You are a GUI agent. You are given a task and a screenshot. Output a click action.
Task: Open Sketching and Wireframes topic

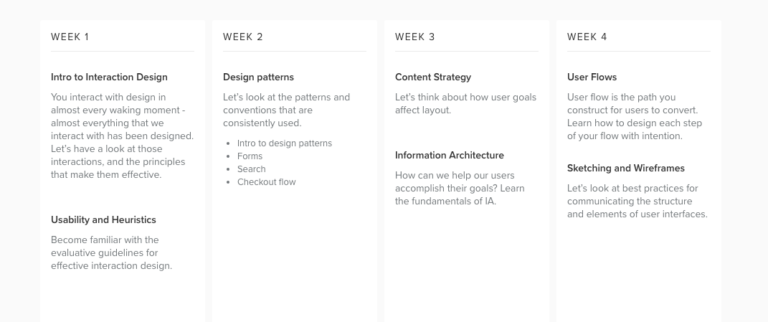click(625, 168)
